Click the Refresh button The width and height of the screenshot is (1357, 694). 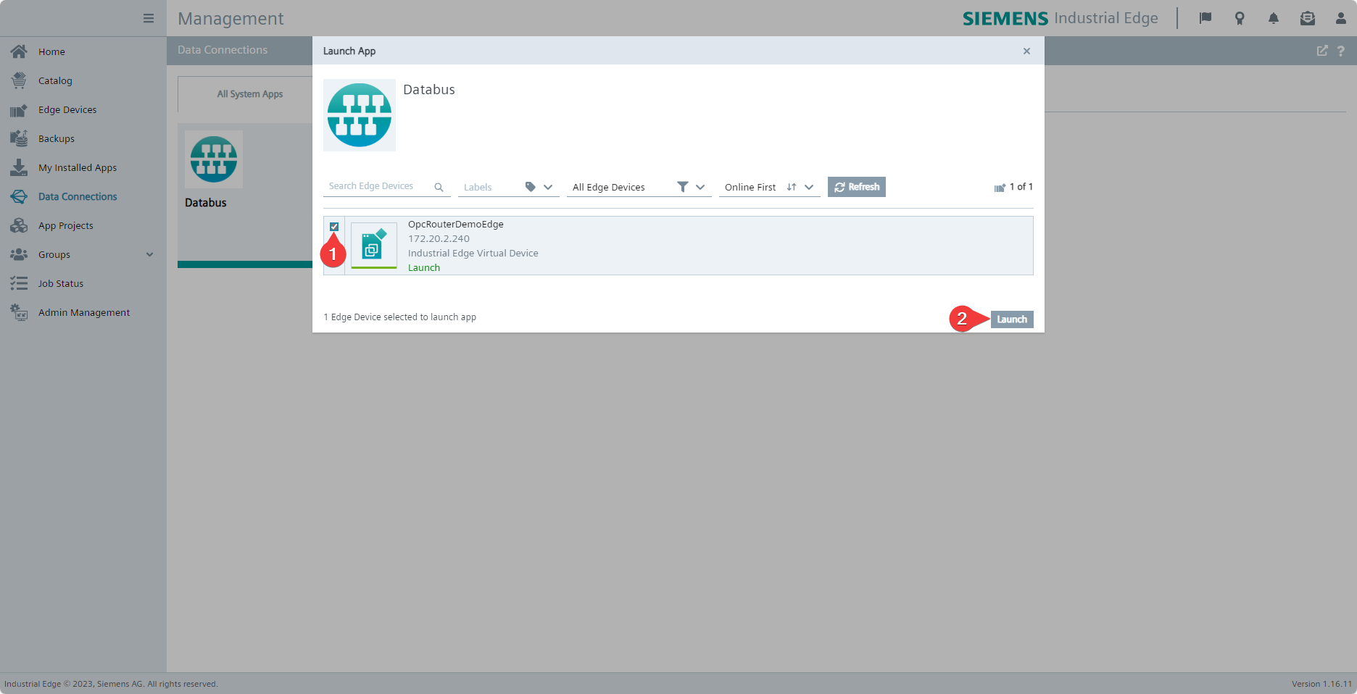click(x=856, y=187)
